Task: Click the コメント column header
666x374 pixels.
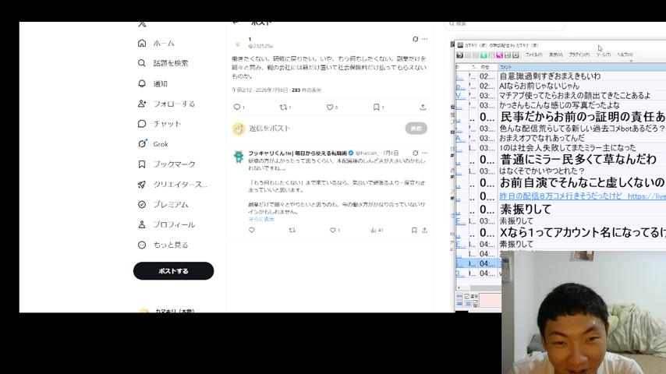Action: (x=582, y=67)
